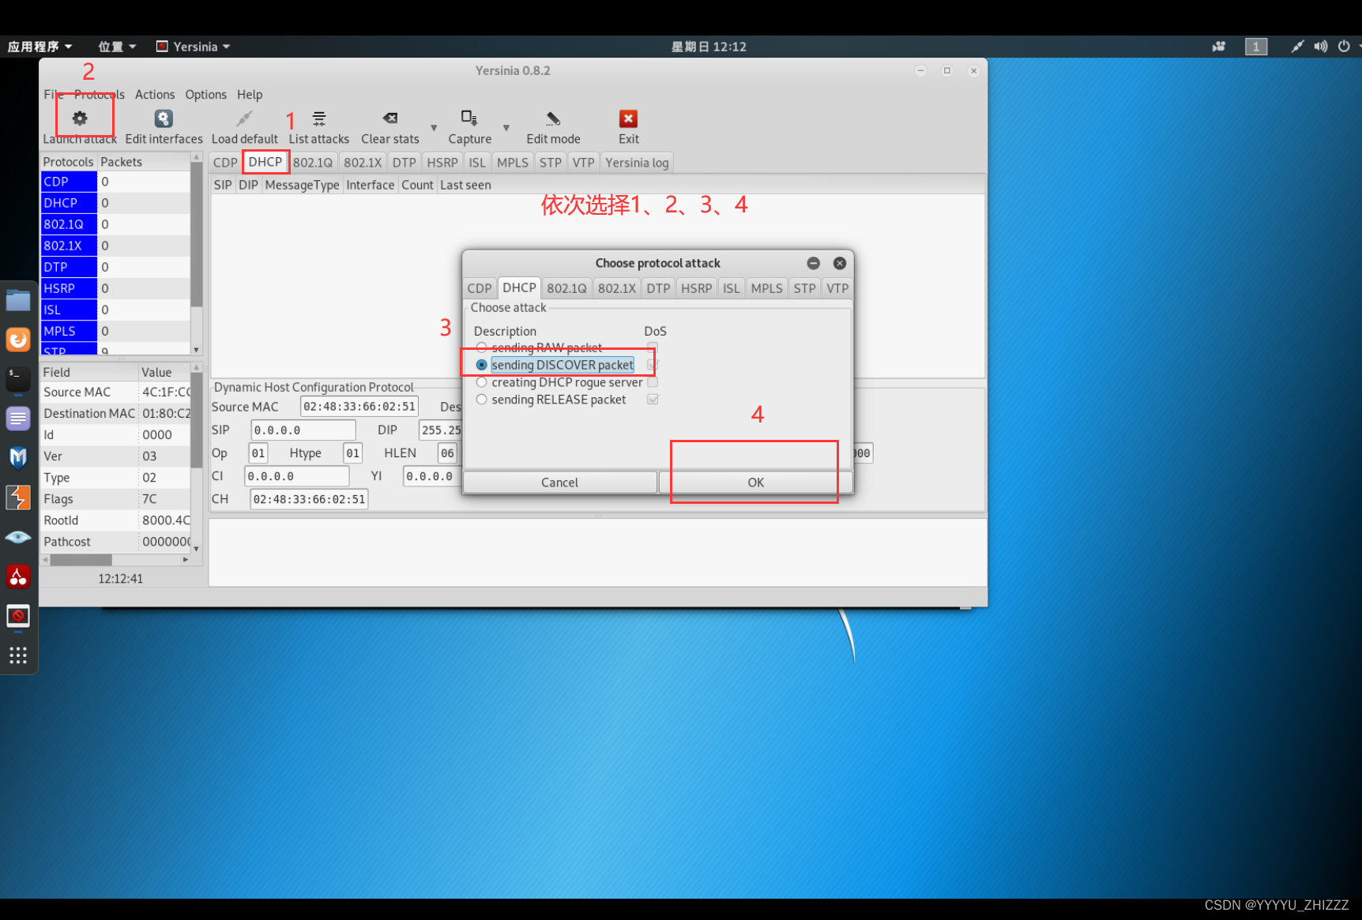
Task: Click the workspace 1 indicator
Action: click(1256, 47)
